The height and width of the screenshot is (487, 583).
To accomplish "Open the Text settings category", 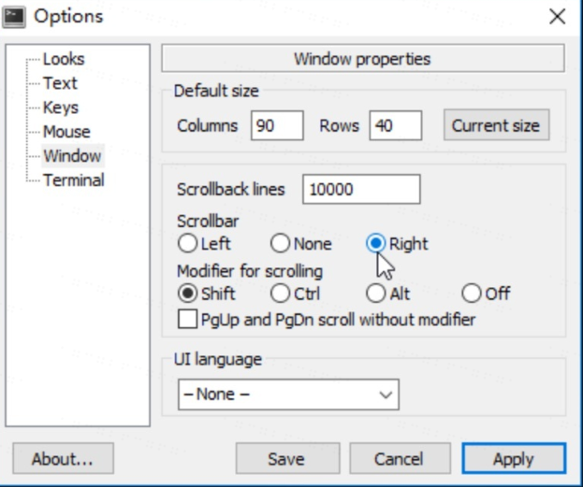I will coord(60,83).
